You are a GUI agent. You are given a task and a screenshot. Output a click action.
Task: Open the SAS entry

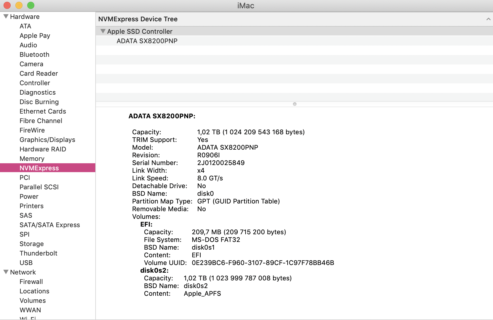click(x=26, y=215)
